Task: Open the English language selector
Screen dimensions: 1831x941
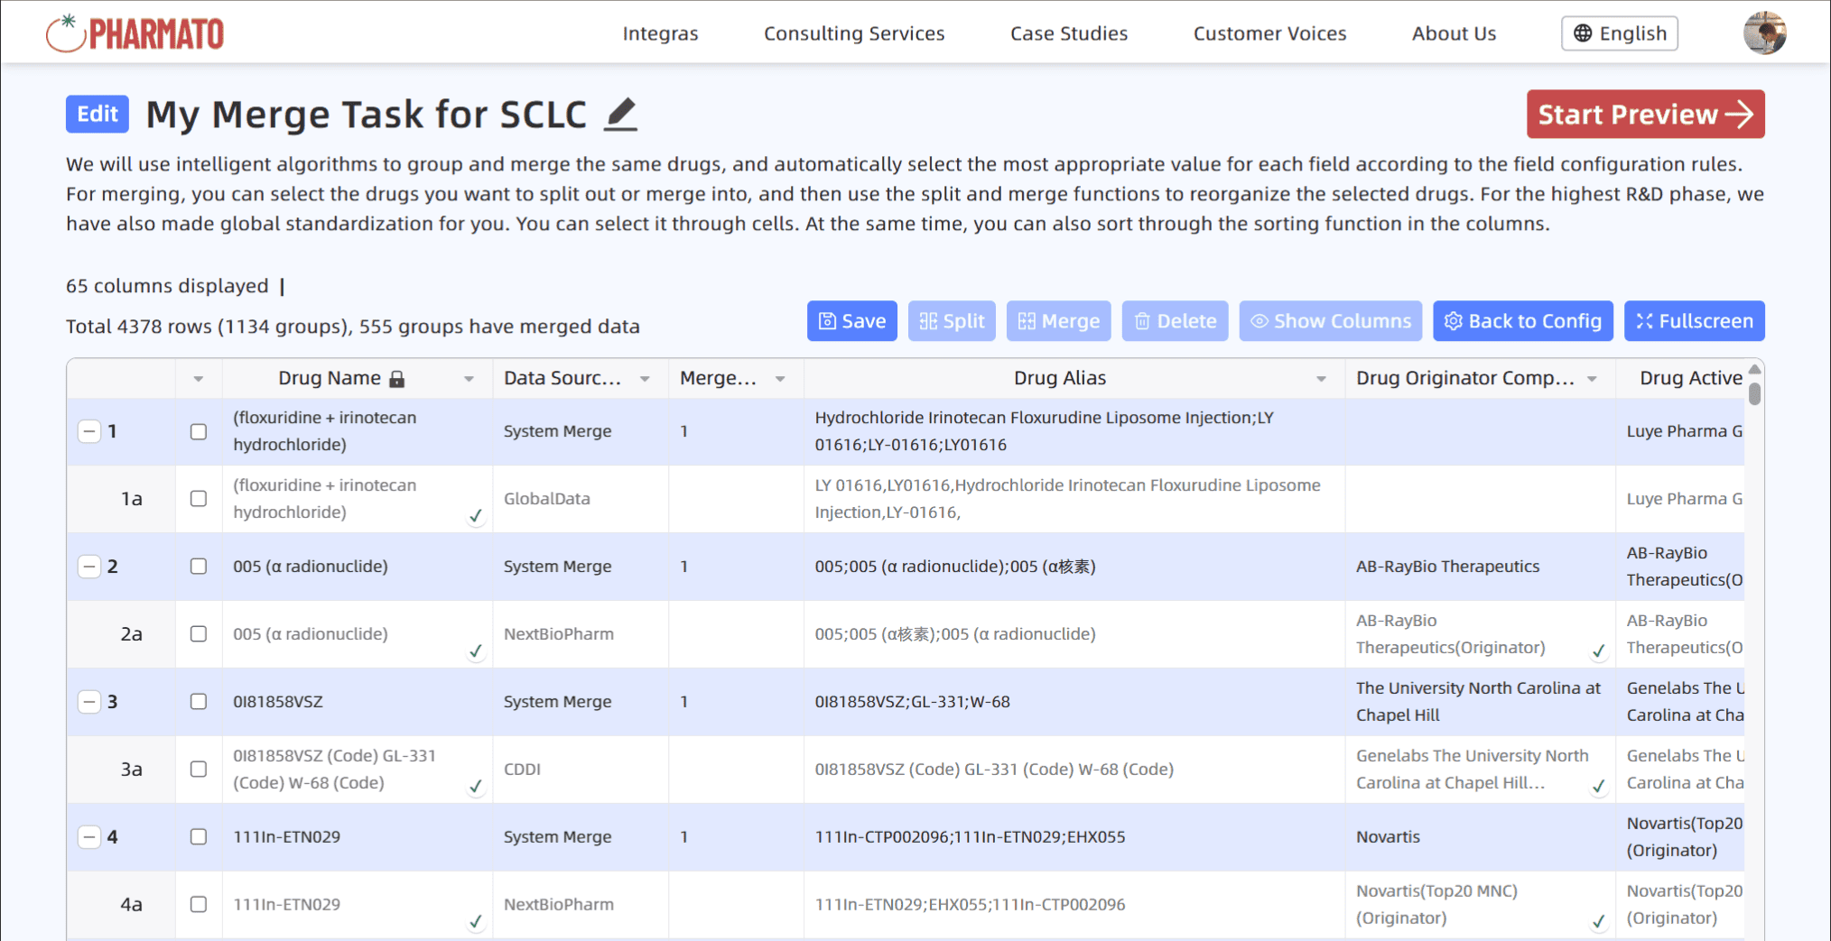Action: [1620, 33]
